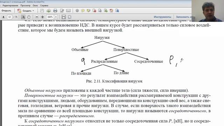Open the Справка menu
224x126 pixels.
(44, 6)
